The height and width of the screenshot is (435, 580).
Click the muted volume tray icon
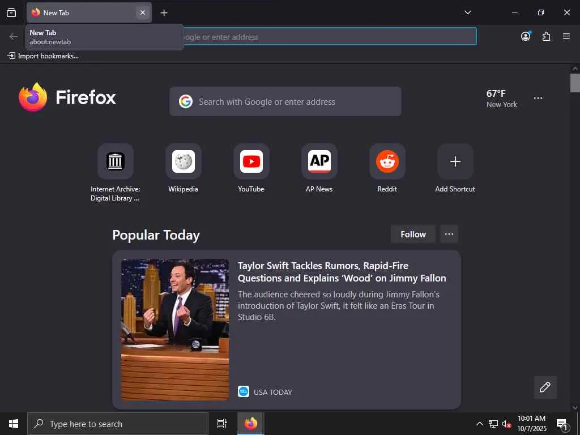(506, 424)
